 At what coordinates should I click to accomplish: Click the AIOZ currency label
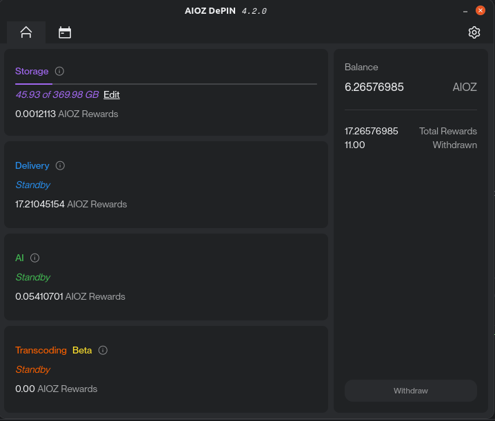(x=465, y=87)
